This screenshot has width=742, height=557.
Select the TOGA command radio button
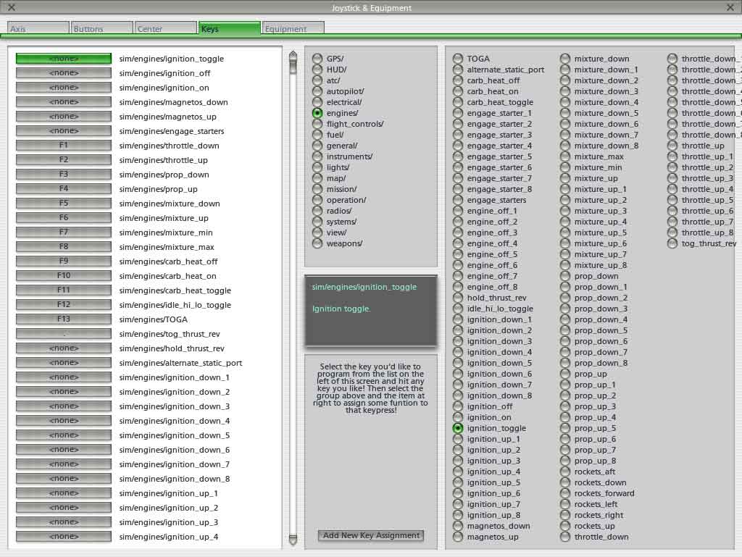point(458,59)
